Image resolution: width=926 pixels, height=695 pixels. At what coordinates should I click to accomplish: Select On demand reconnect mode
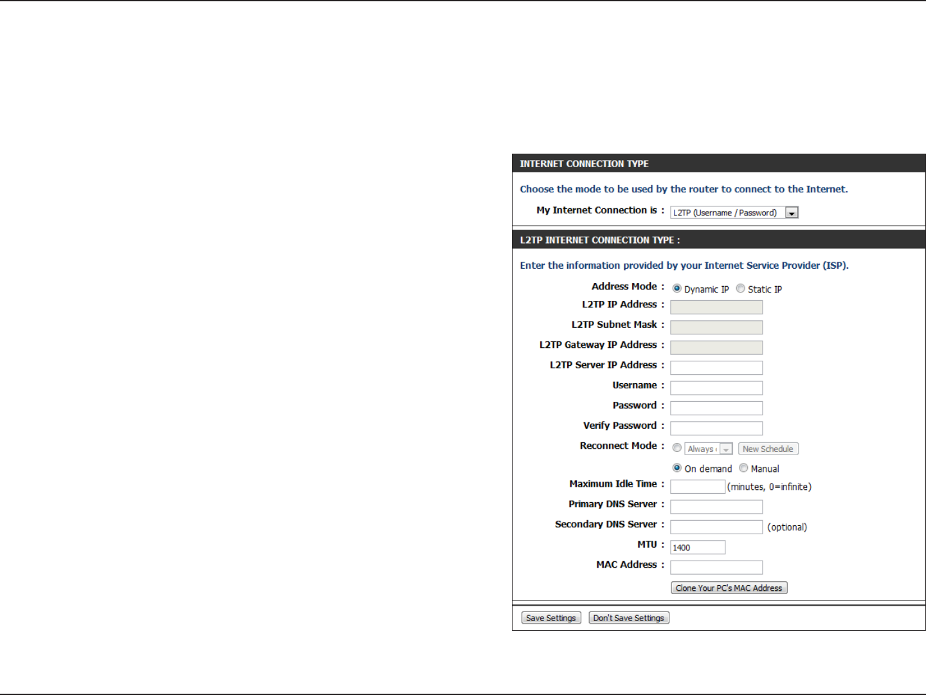676,468
